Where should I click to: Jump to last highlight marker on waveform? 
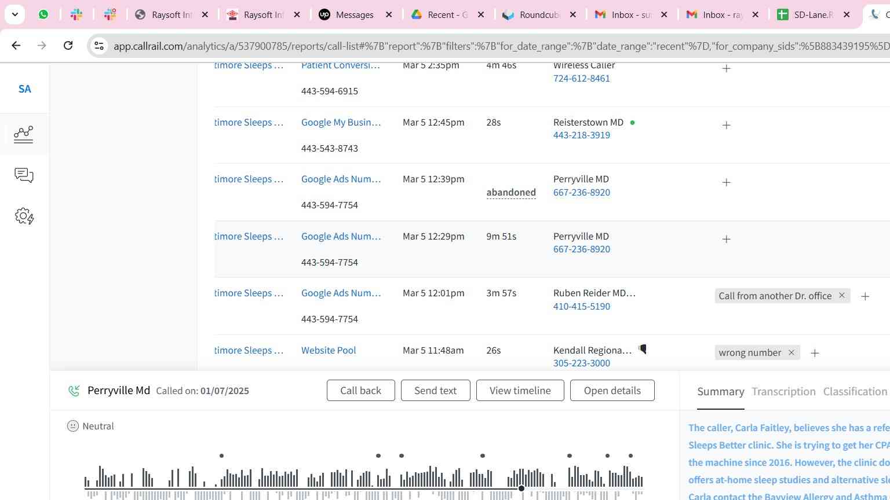(630, 456)
